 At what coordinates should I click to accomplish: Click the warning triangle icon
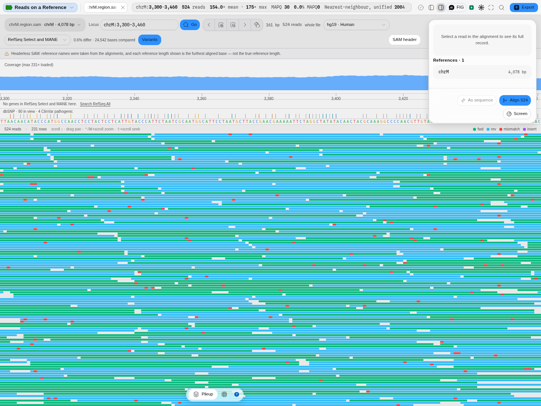point(7,54)
